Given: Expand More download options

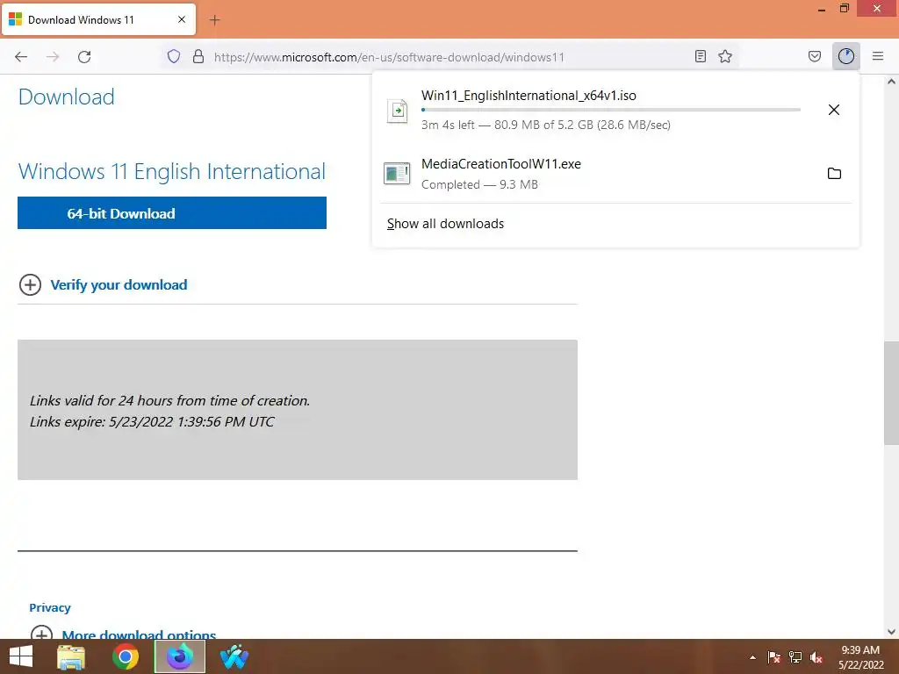Looking at the screenshot, I should coord(41,635).
